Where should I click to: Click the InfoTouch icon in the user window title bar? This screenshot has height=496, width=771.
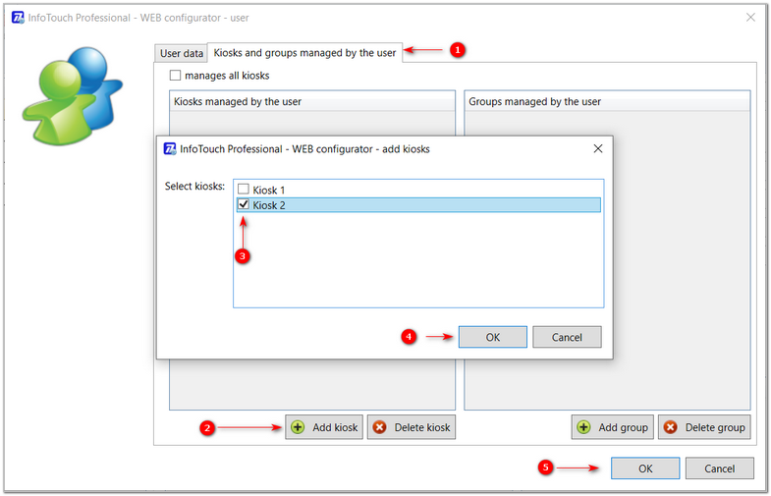point(18,18)
